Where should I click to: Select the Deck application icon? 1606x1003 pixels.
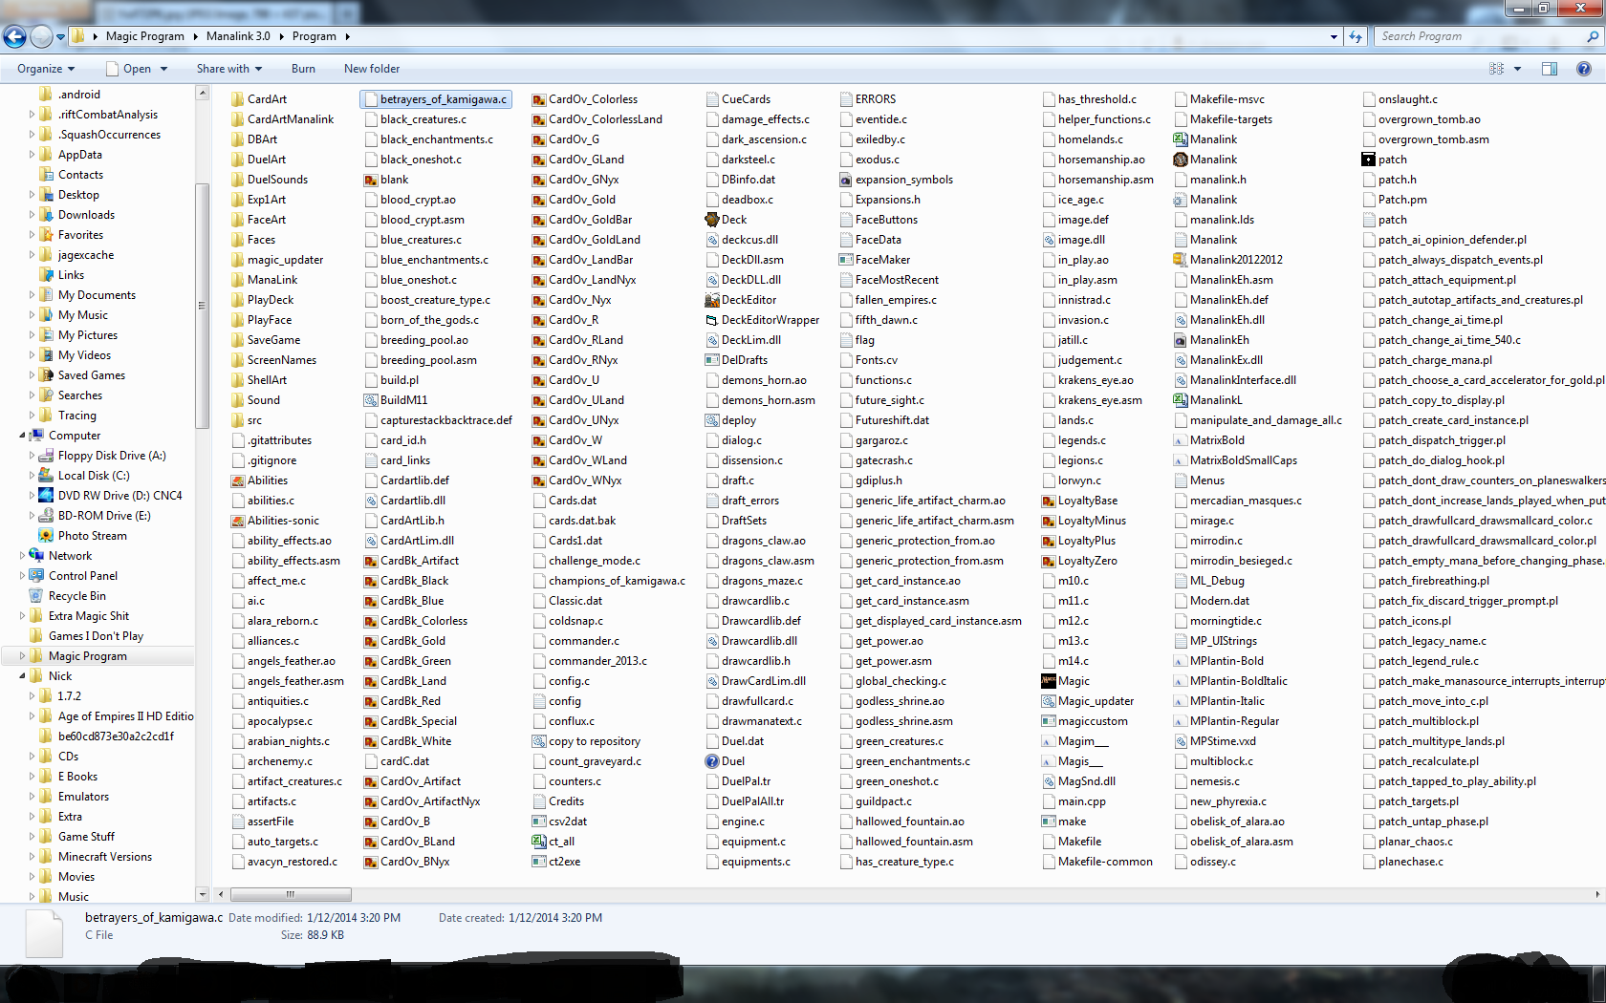(712, 220)
